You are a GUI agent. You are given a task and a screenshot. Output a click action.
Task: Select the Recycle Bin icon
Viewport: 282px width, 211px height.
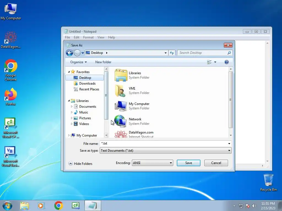(268, 182)
